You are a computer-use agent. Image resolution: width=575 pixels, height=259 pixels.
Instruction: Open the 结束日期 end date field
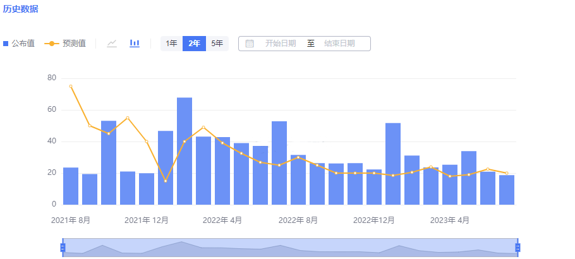pos(339,44)
